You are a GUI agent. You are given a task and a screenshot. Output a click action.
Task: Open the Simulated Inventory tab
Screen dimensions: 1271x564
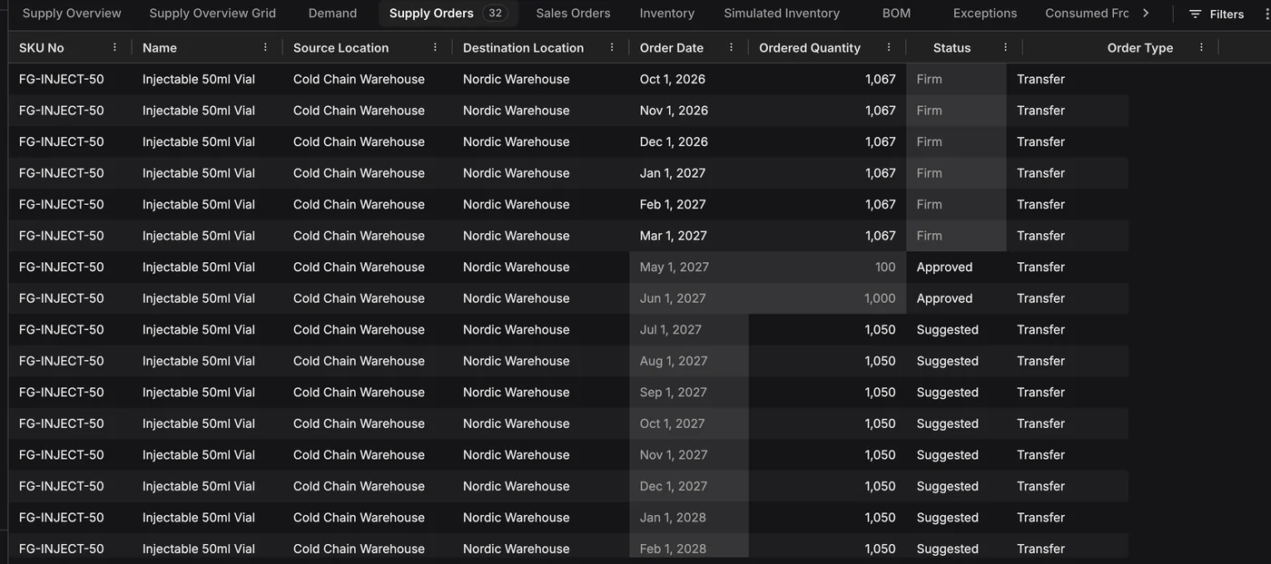[782, 13]
